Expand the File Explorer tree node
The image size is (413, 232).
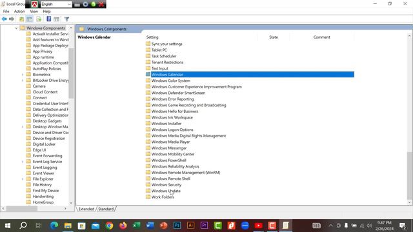click(23, 179)
